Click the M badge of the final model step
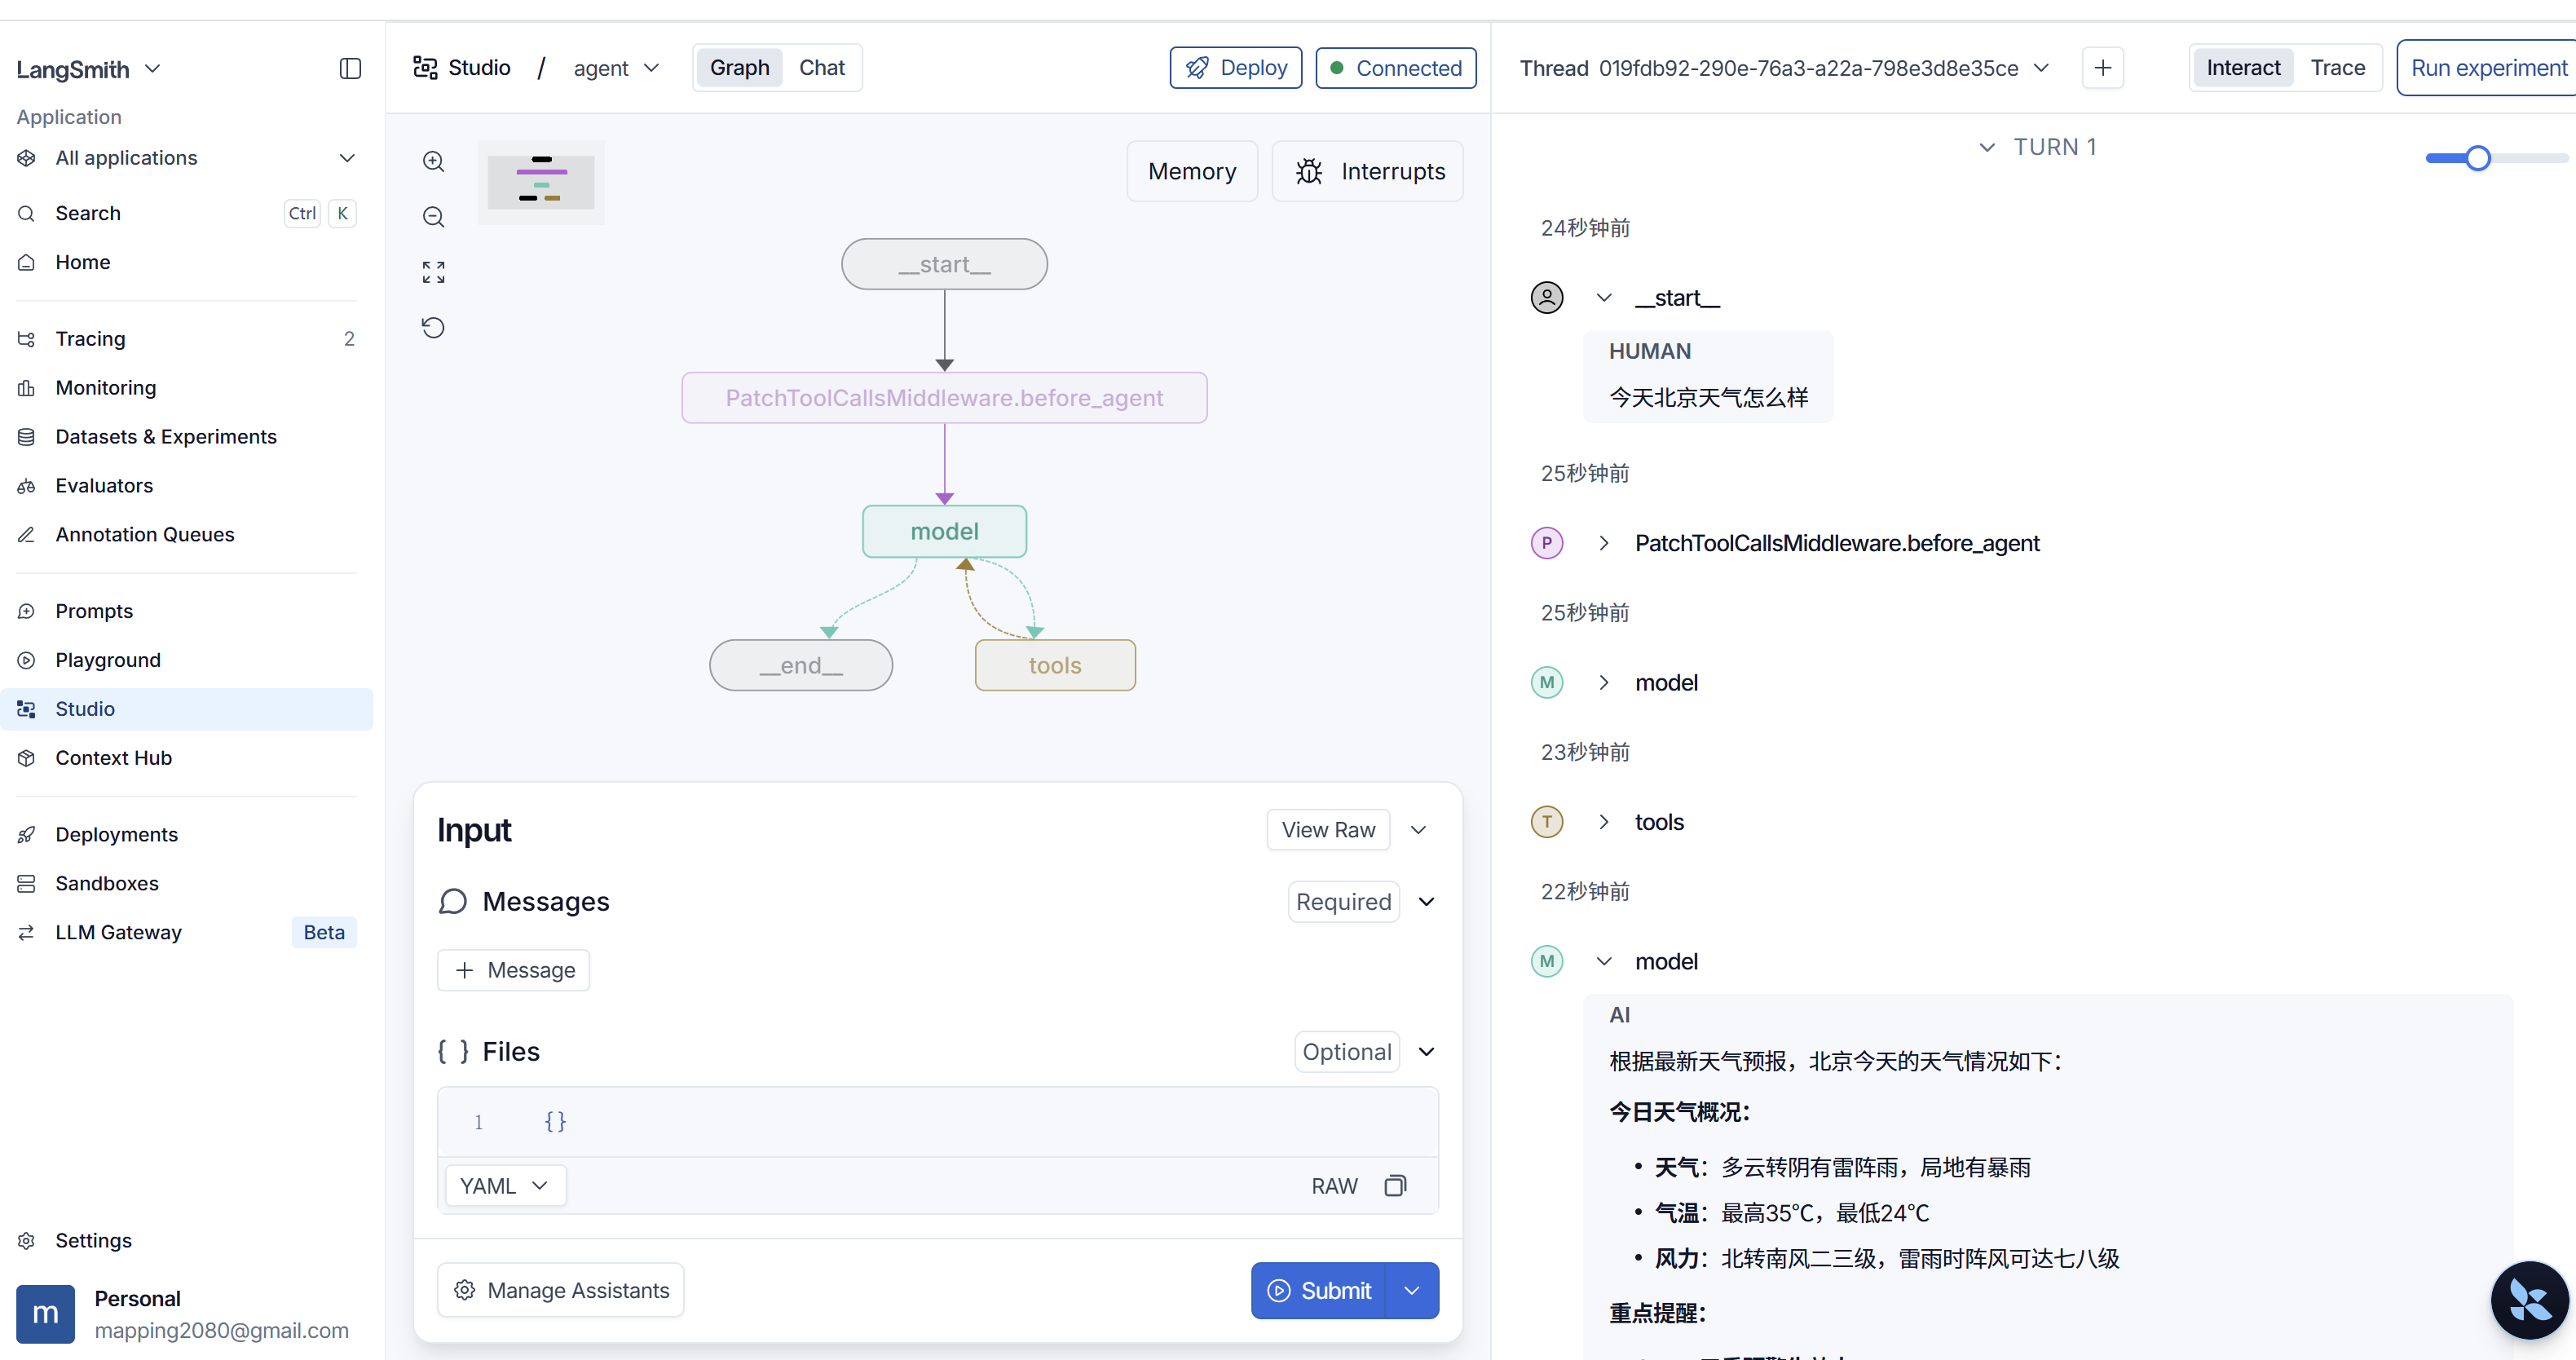2576x1360 pixels. [x=1546, y=961]
